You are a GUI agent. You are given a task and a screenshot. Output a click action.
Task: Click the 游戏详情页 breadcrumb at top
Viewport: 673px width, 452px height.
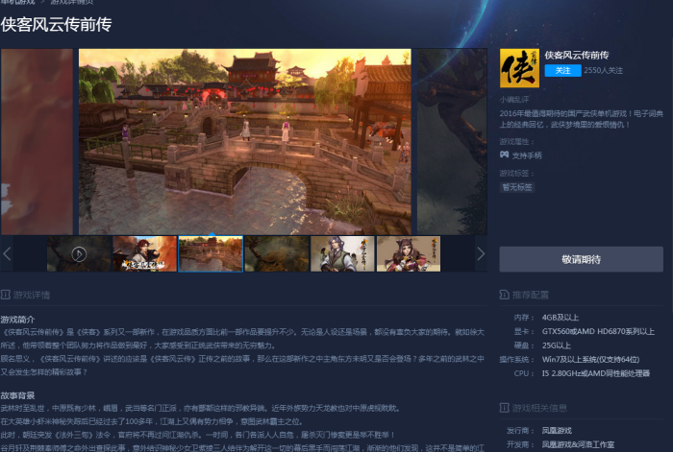72,2
